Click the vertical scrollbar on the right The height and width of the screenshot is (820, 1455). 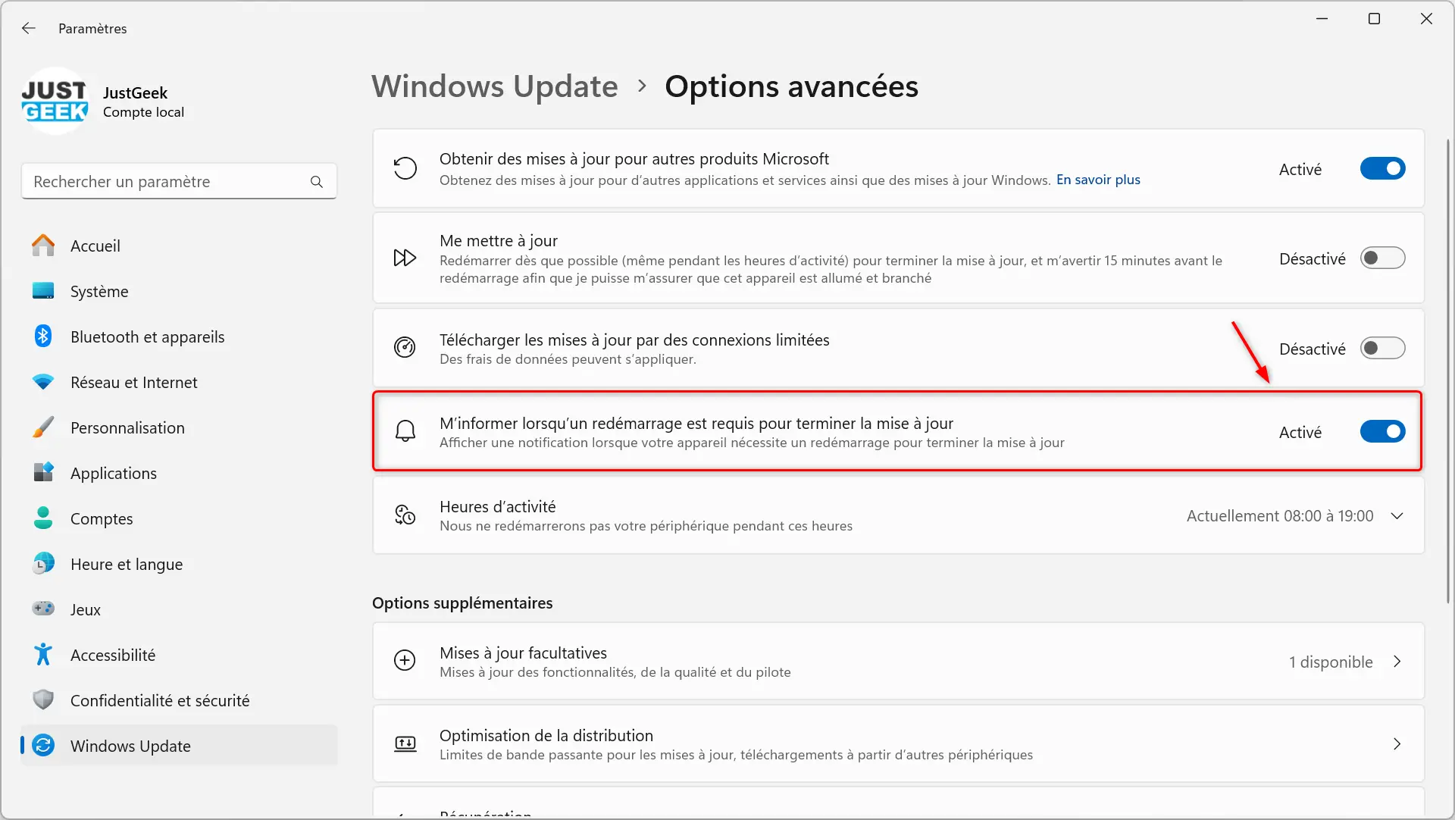coord(1448,371)
